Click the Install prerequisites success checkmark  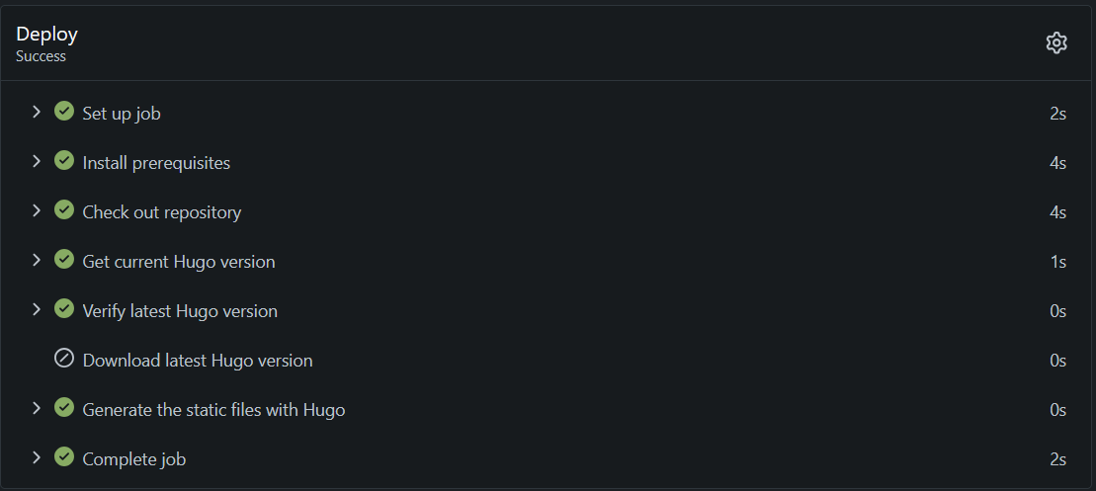64,161
